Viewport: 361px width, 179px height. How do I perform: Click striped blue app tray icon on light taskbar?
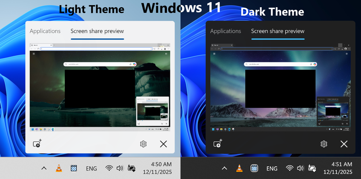click(x=74, y=168)
